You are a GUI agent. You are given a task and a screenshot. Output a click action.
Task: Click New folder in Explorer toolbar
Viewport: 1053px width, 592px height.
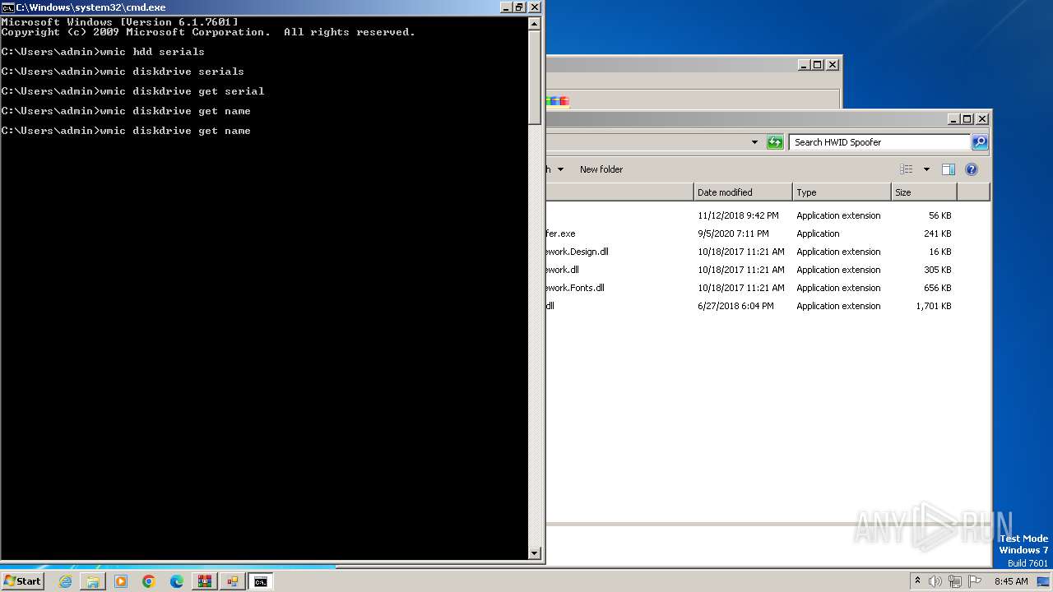click(x=601, y=169)
